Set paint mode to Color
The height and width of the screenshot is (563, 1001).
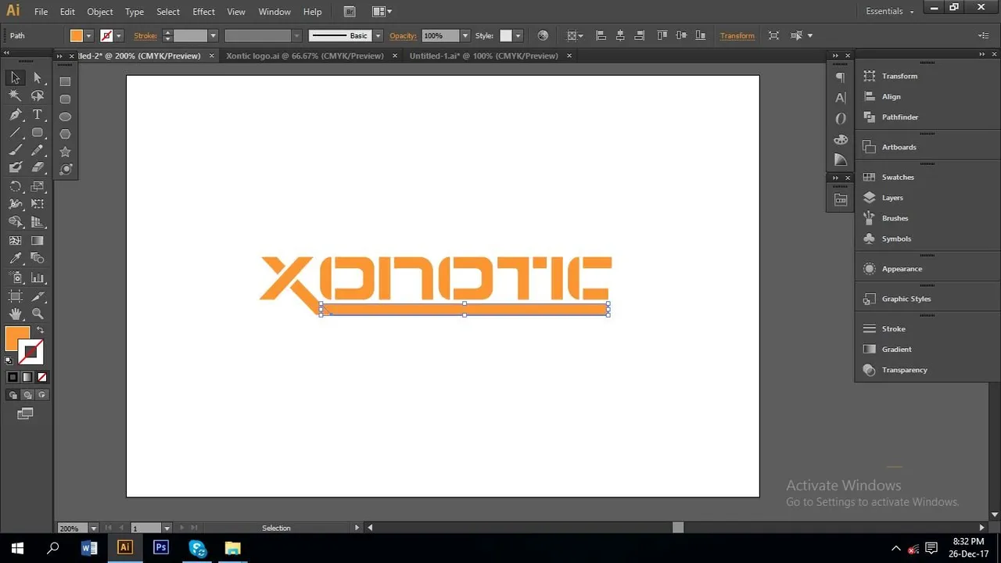click(13, 377)
